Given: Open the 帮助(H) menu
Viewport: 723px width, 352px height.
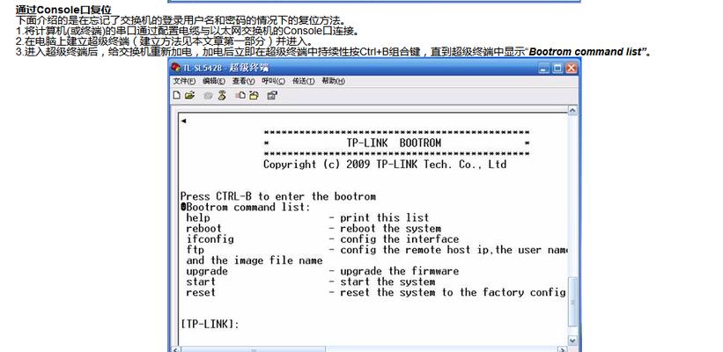Looking at the screenshot, I should pos(334,81).
